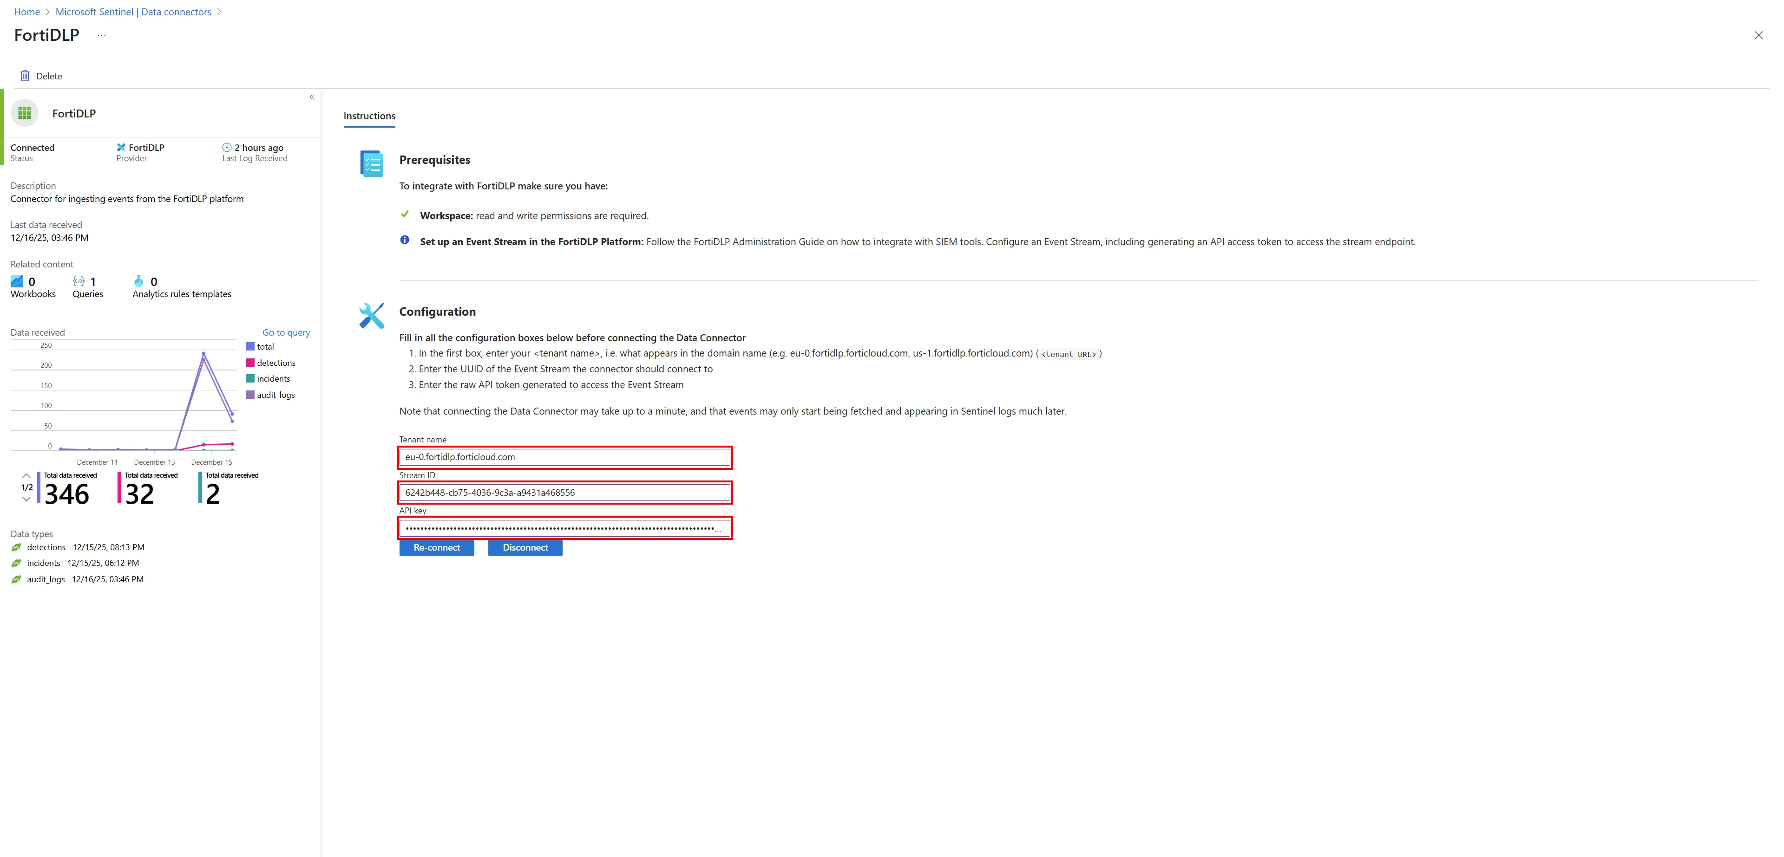The height and width of the screenshot is (857, 1784).
Task: Click the Connected status text
Action: 33,148
